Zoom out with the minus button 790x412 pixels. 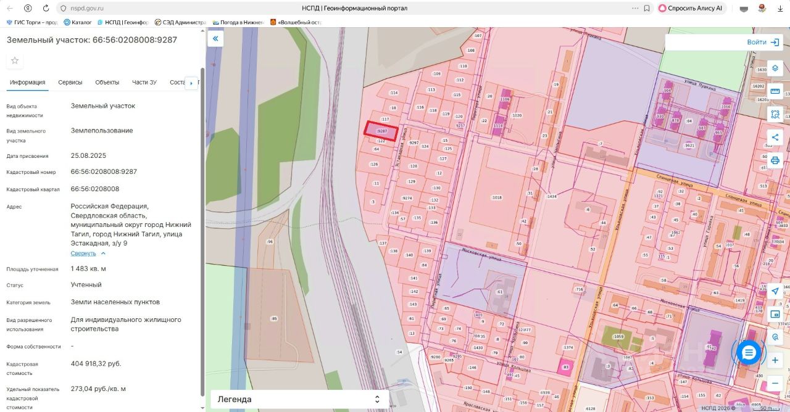coord(775,383)
